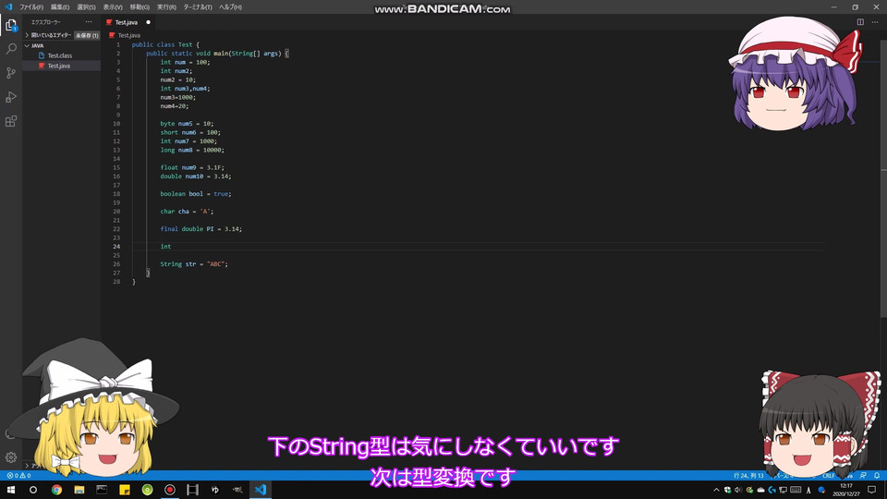The height and width of the screenshot is (499, 887).
Task: Open the Search view in activity bar
Action: coord(11,49)
